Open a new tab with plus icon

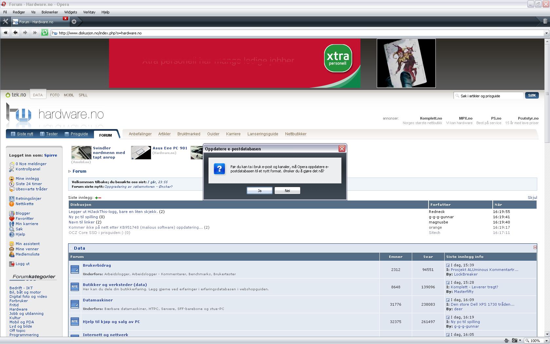74,22
